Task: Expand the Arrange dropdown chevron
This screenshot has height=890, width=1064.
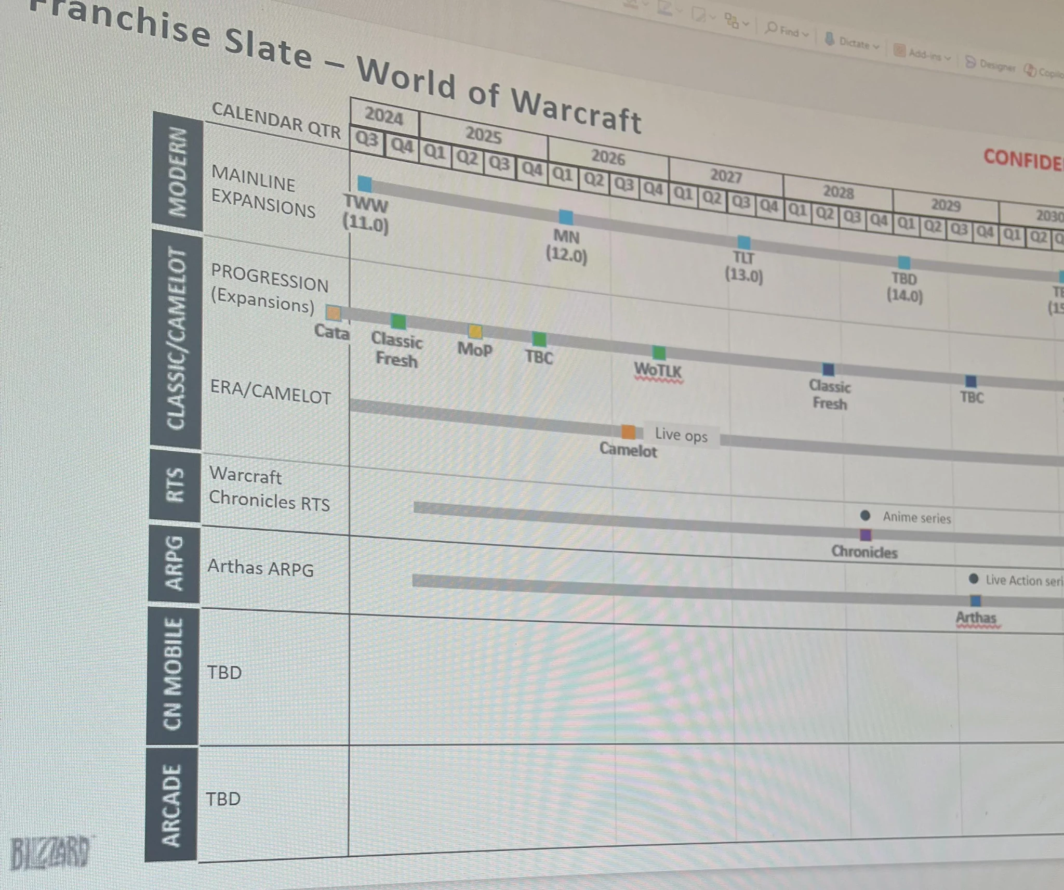Action: point(746,24)
